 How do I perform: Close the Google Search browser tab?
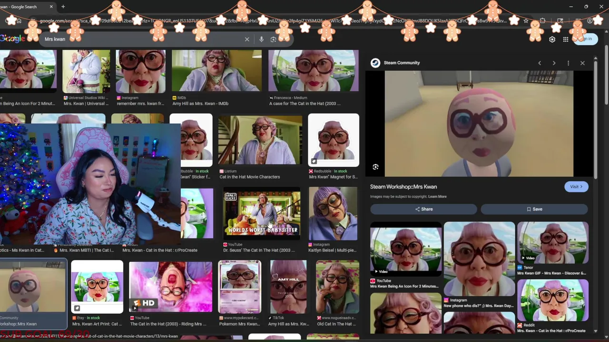pyautogui.click(x=51, y=7)
